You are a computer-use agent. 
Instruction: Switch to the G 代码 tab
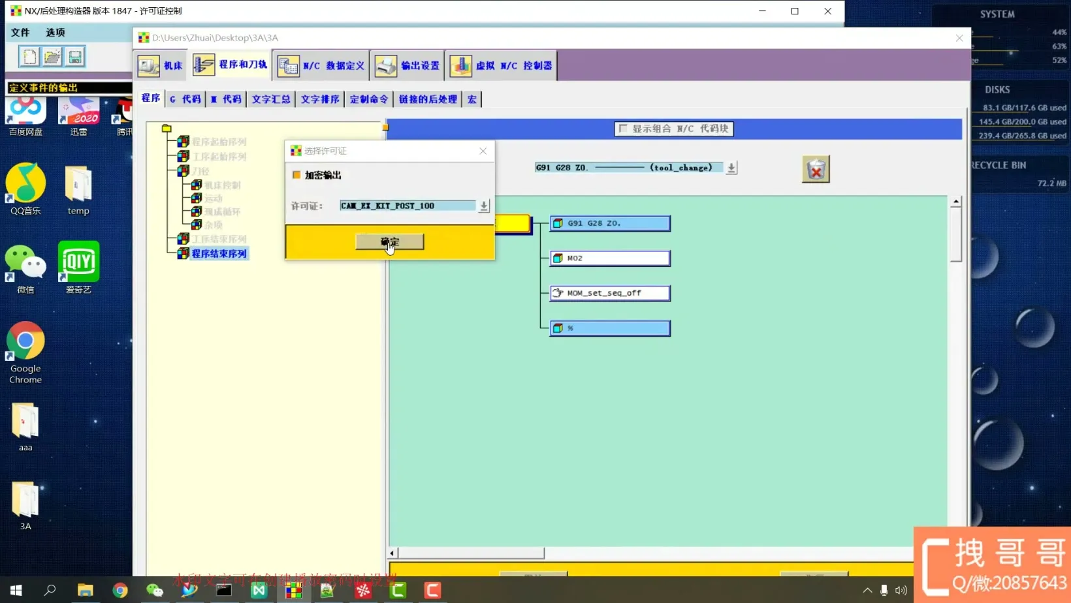[185, 99]
